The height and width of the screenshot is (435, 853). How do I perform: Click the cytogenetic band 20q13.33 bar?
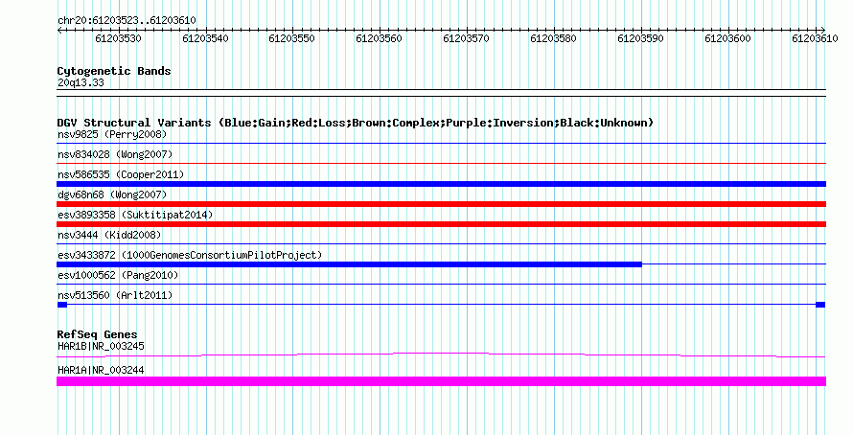tap(441, 93)
